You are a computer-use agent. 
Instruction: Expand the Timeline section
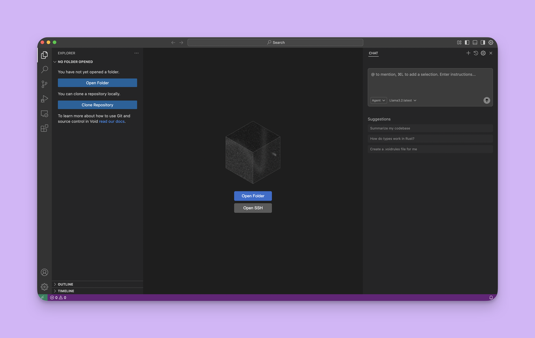click(66, 291)
